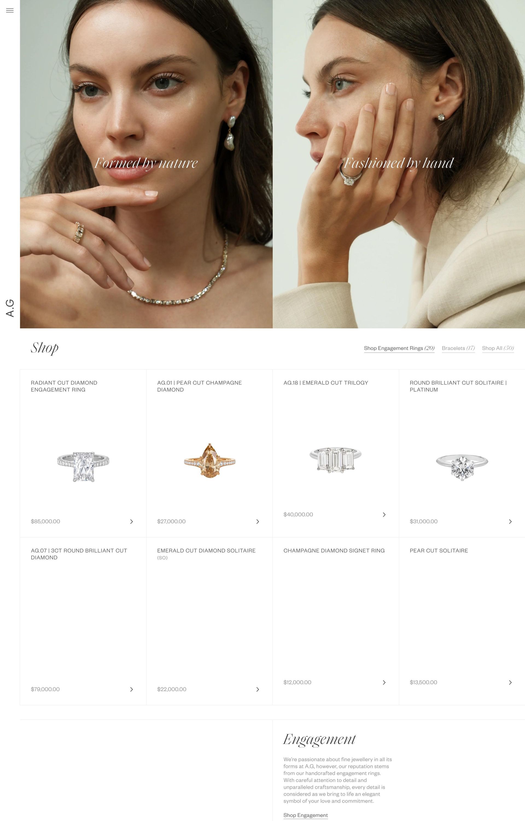
Task: Switch to the Shop All tab
Action: [x=498, y=348]
